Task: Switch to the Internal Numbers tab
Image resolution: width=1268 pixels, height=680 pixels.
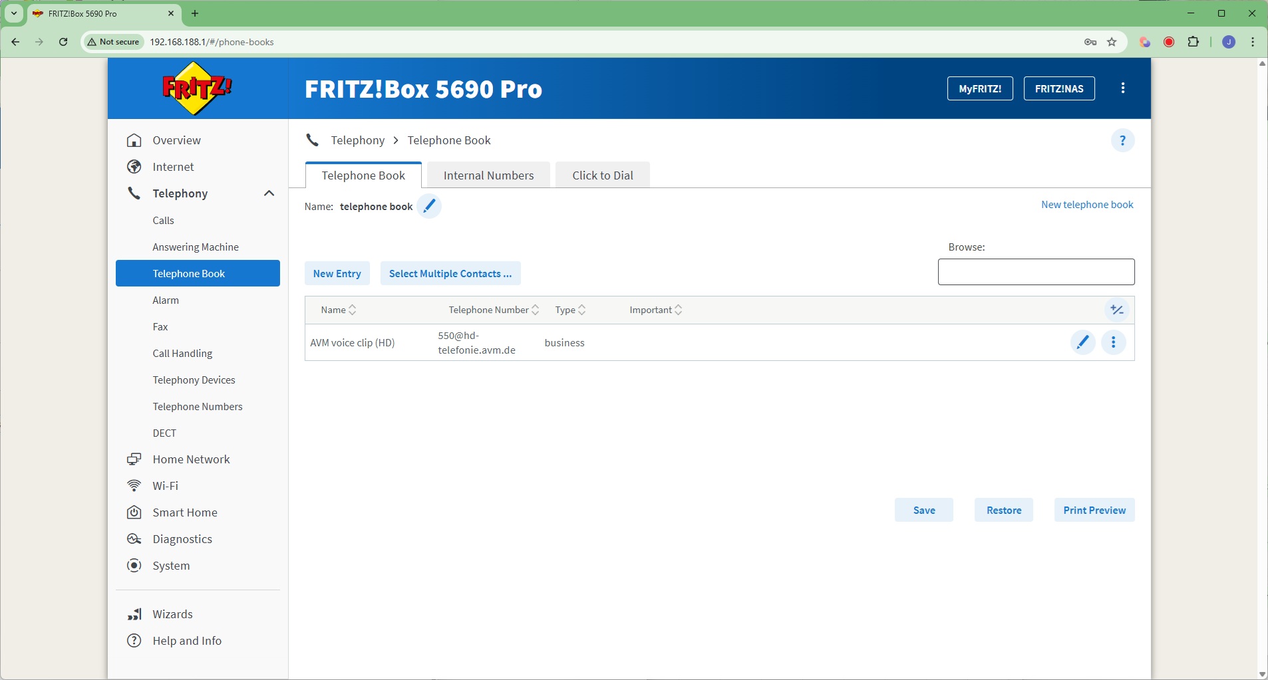Action: (489, 175)
